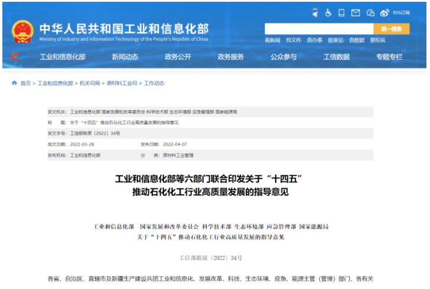Click the 分类 value 原材料工业管理
This screenshot has width=430, height=289.
178,155
